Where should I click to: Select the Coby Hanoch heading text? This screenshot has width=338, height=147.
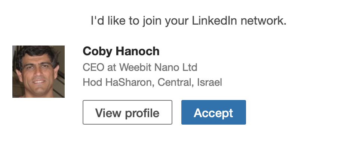tap(121, 51)
